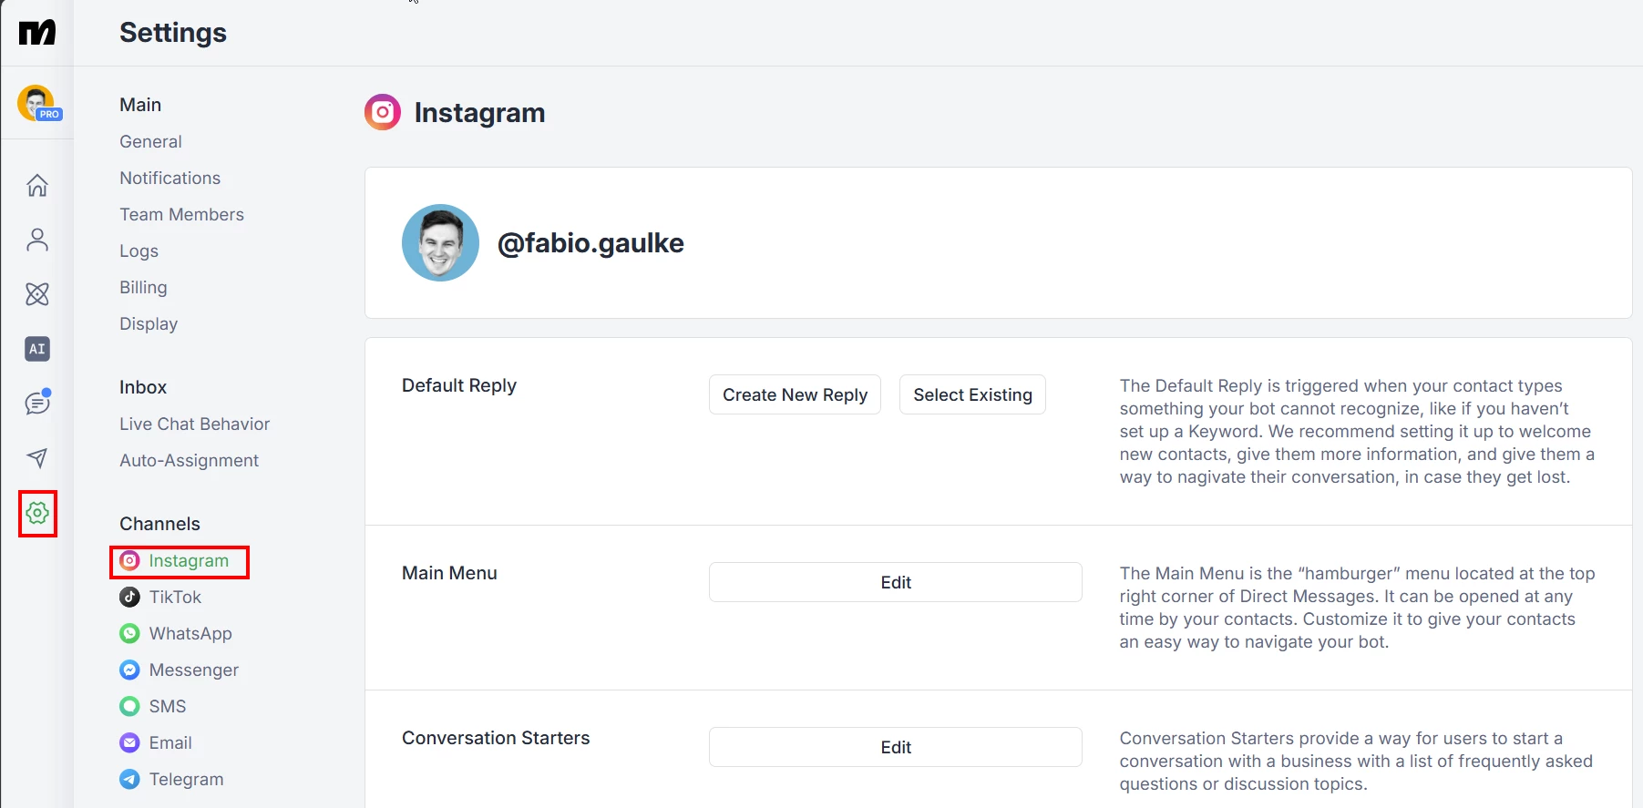Open Live Chat Behavior settings
1643x808 pixels.
pos(194,424)
